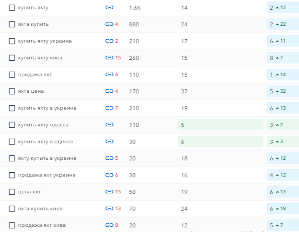This screenshot has height=232, width=299.
Task: Open link icon for продажа яхт киев
Action: pyautogui.click(x=109, y=225)
